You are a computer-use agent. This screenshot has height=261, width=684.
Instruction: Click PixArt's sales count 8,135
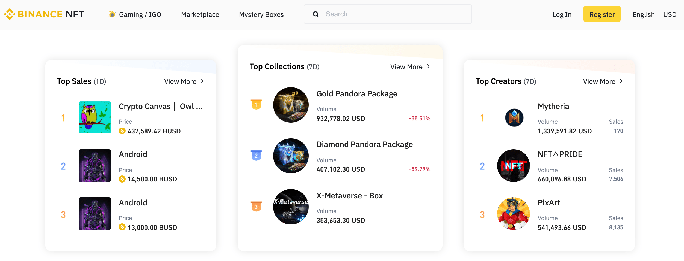pos(616,227)
